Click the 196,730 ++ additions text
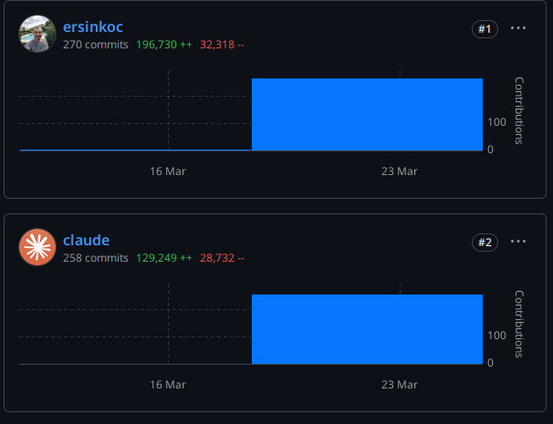The width and height of the screenshot is (553, 424). 164,45
